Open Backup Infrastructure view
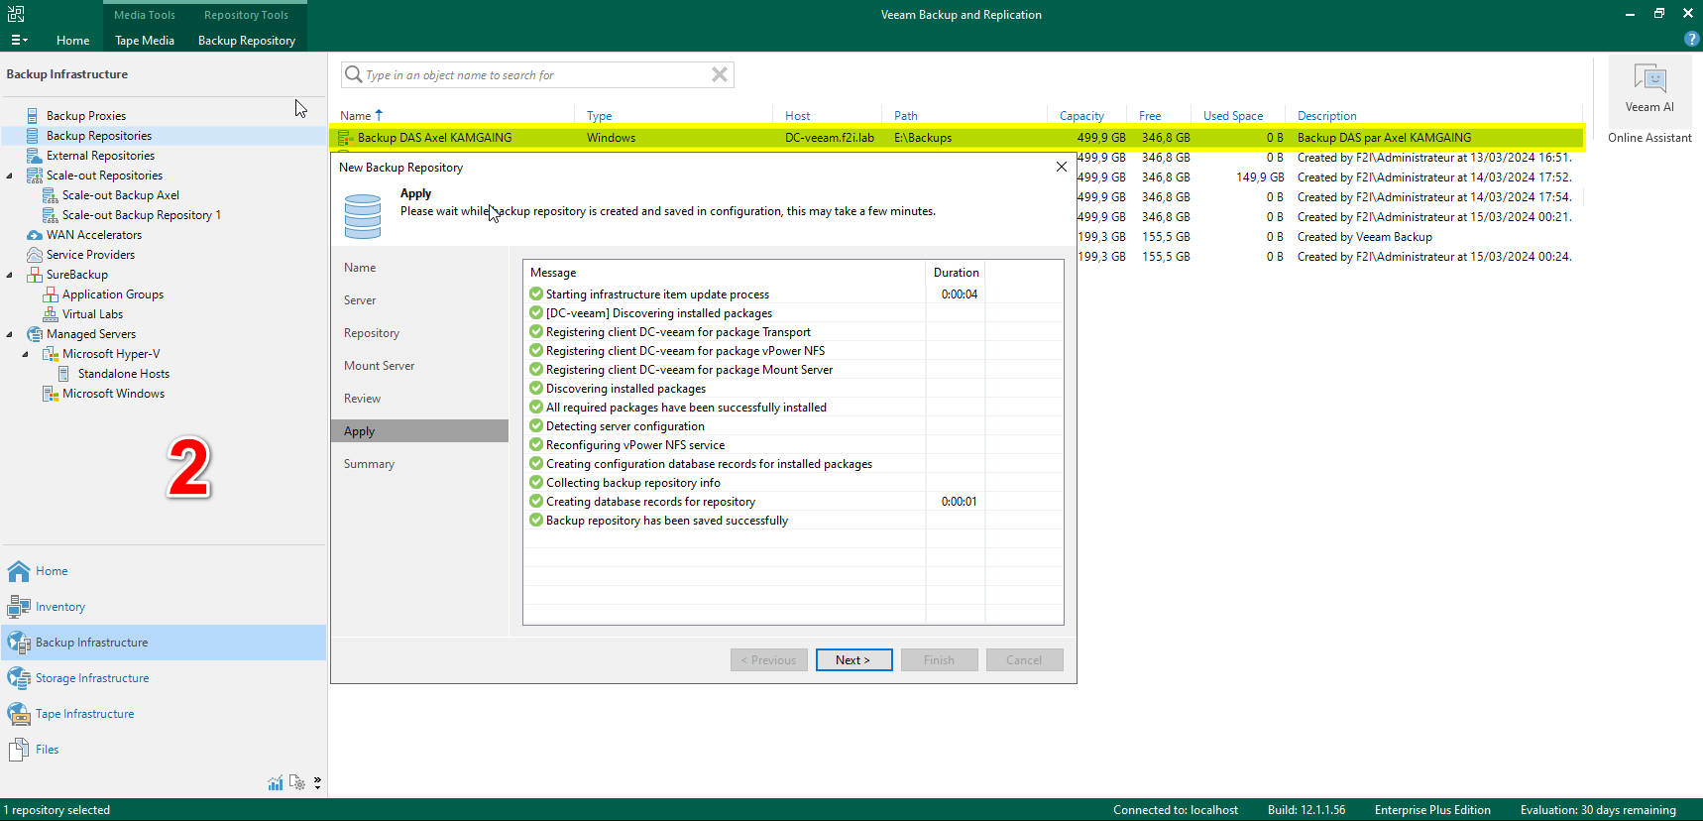This screenshot has height=821, width=1703. pos(165,643)
